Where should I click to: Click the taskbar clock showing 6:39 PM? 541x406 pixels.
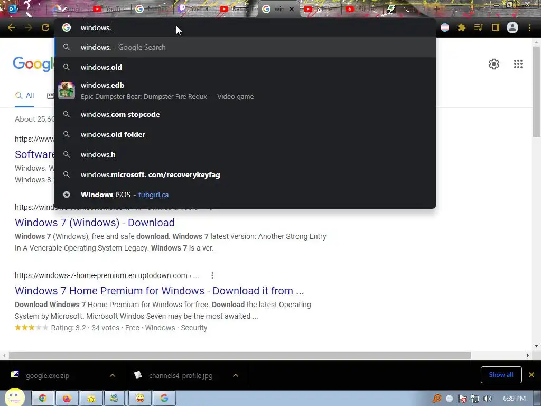(514, 399)
